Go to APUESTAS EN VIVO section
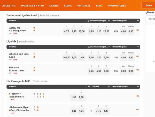The width and height of the screenshot is (155, 117). tap(32, 6)
